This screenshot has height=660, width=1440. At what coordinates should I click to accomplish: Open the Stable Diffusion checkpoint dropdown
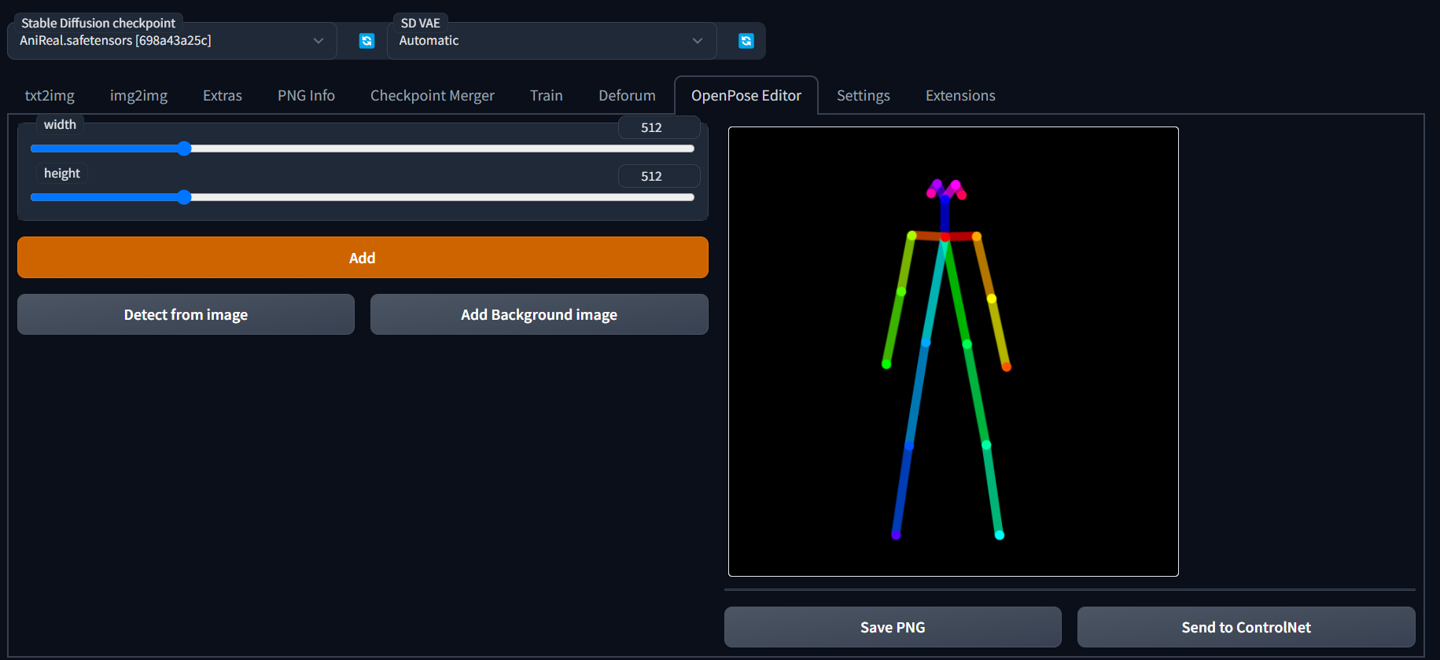click(x=172, y=41)
